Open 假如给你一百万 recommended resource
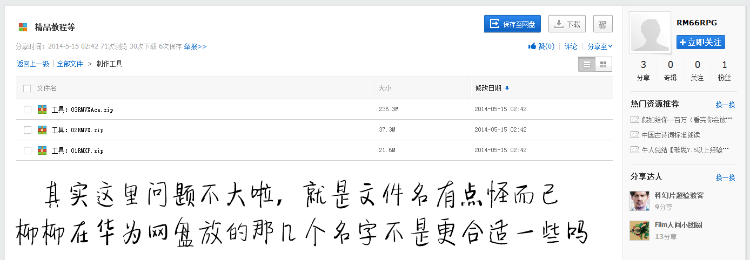 coord(687,120)
